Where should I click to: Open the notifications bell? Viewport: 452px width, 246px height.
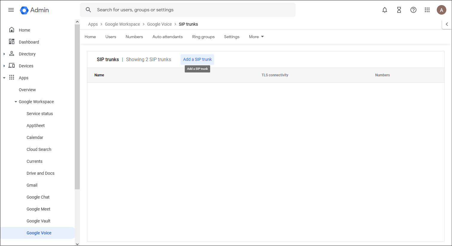(x=385, y=10)
